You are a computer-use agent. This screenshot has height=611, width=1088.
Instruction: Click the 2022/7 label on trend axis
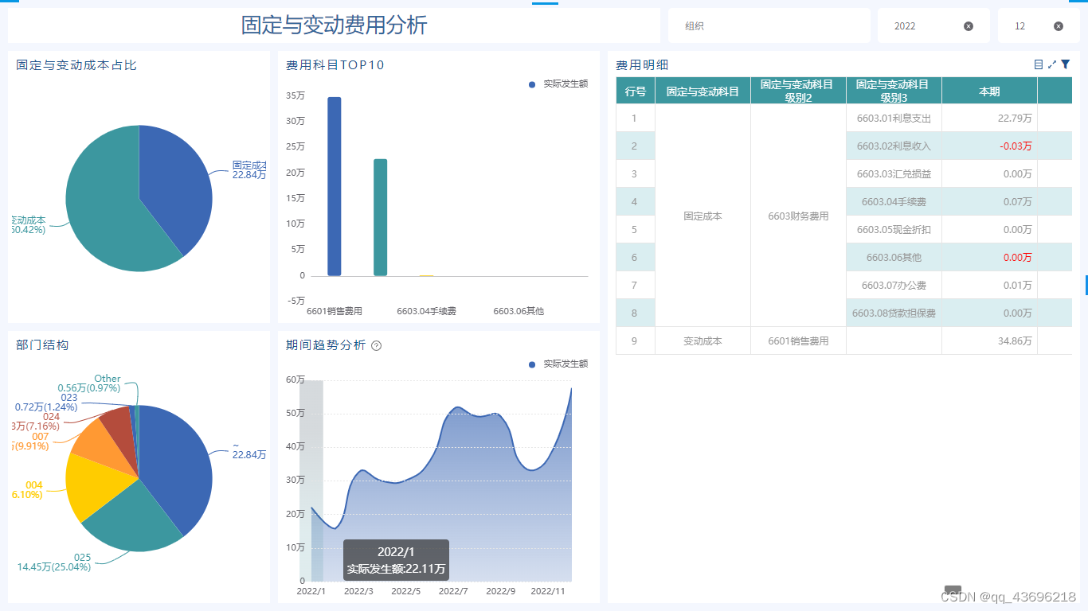[x=453, y=591]
